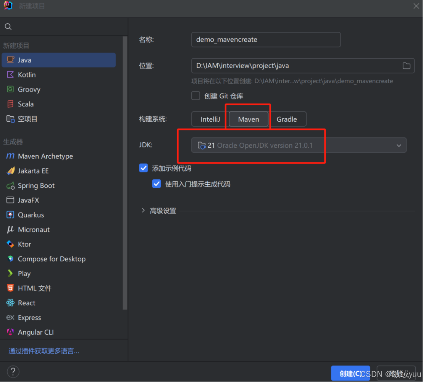Enable the 创建 Git 仓库 checkbox
The image size is (423, 382).
pos(195,96)
